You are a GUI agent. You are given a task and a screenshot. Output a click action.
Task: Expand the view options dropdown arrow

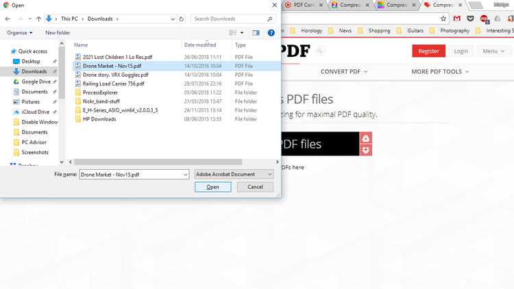(x=242, y=33)
